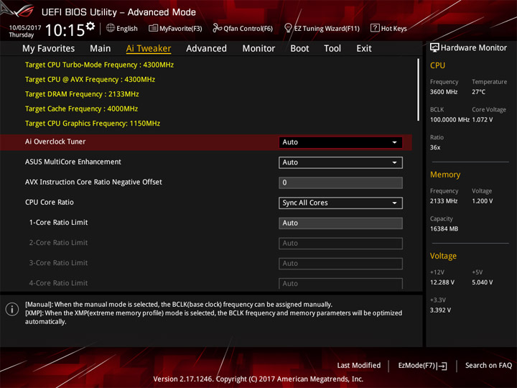Click the info icon in help panel
This screenshot has height=388, width=517.
12,309
